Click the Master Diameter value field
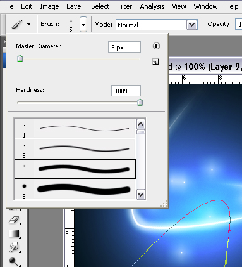 [x=124, y=47]
